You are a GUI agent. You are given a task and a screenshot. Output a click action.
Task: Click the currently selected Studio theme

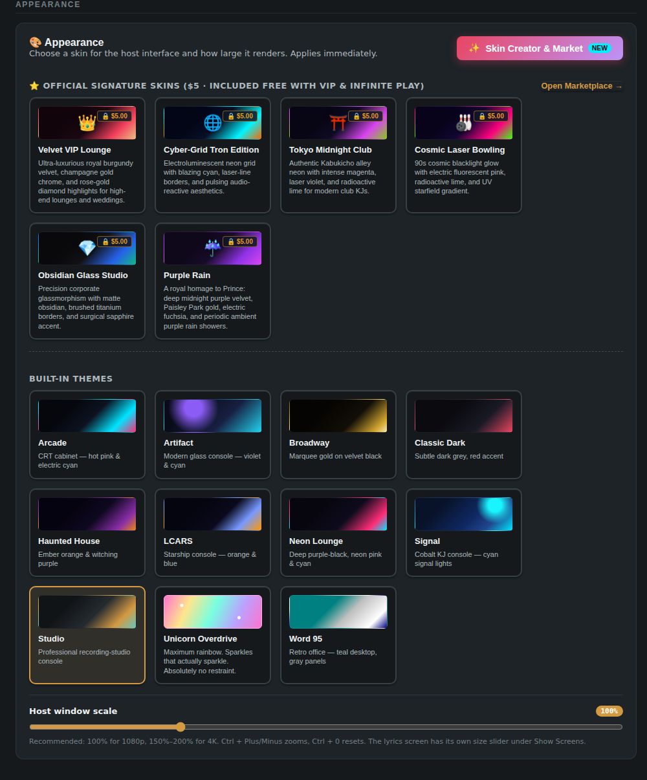coord(87,635)
